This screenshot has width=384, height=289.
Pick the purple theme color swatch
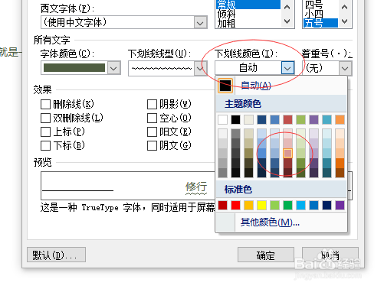coord(313,119)
